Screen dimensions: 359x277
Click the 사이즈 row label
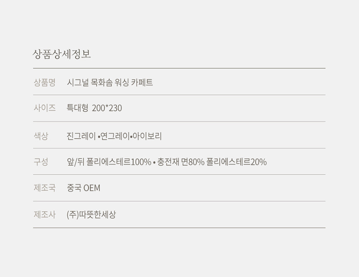click(44, 108)
